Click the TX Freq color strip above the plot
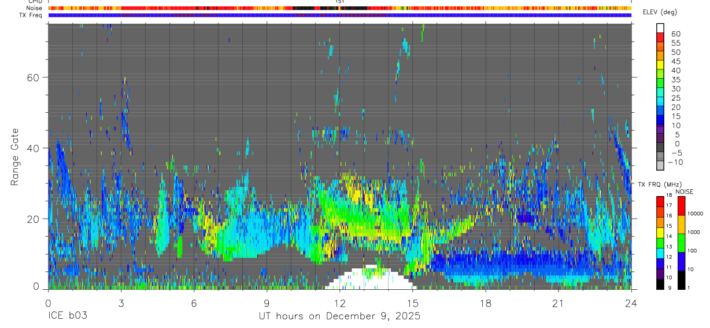Viewport: 710px width, 328px height. [x=339, y=15]
